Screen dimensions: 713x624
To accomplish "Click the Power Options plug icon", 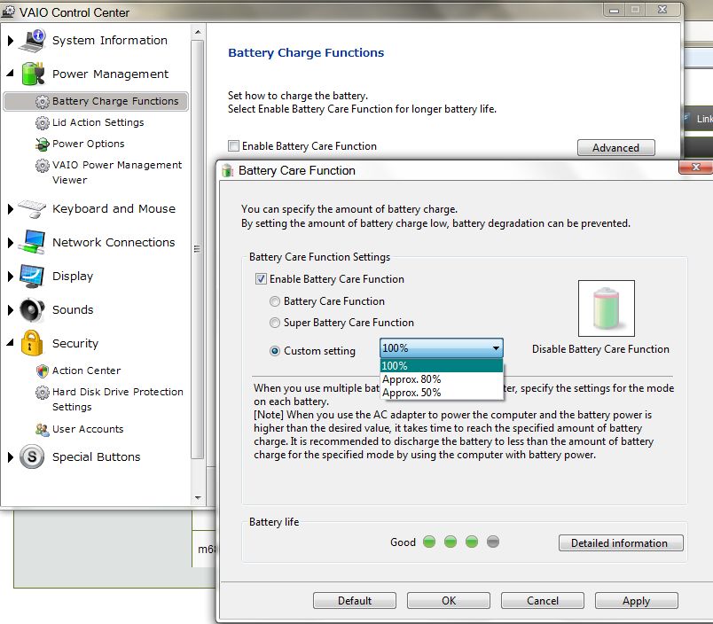I will point(43,144).
